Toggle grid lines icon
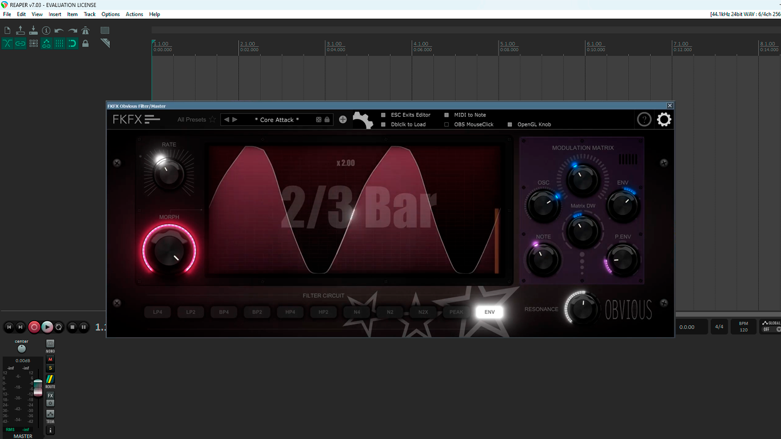The height and width of the screenshot is (439, 781). point(59,43)
